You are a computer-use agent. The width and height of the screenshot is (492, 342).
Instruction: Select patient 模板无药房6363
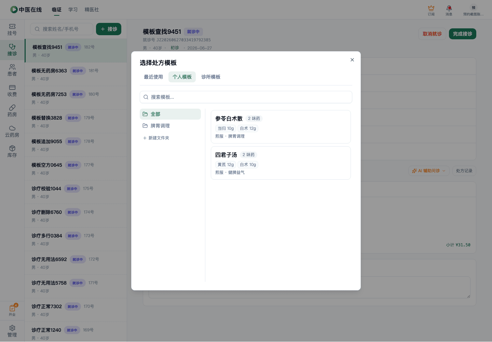[76, 74]
